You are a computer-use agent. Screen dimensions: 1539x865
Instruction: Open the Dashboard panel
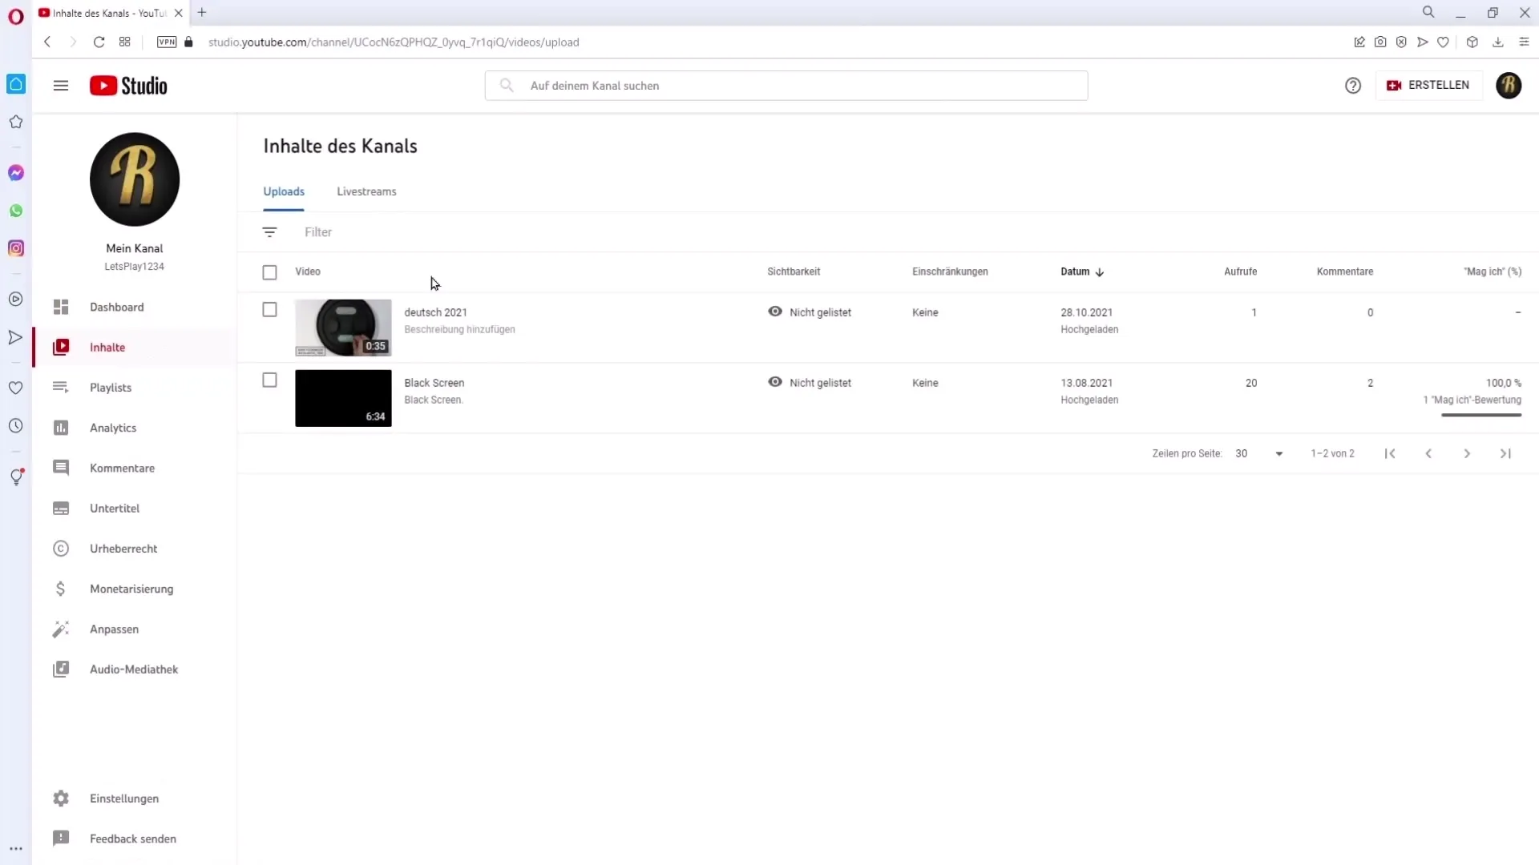pos(116,306)
